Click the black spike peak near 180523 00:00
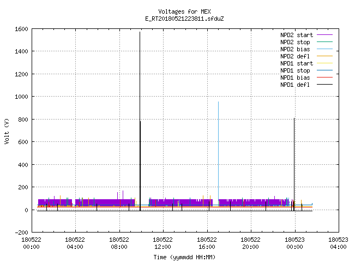Image resolution: width=349 pixels, height=262 pixels. (x=294, y=119)
